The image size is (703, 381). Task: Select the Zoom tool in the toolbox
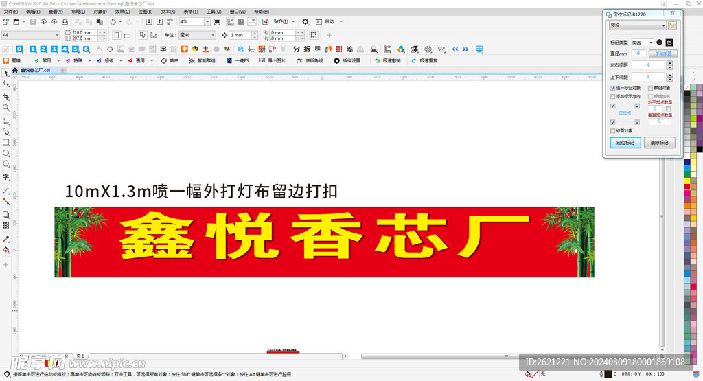coord(6,108)
